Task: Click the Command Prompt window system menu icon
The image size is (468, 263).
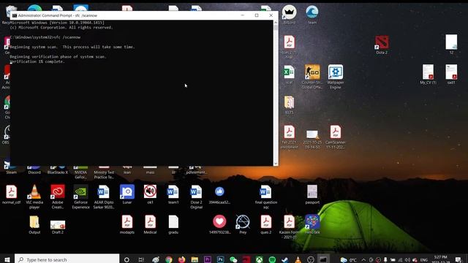Action: pyautogui.click(x=15, y=15)
